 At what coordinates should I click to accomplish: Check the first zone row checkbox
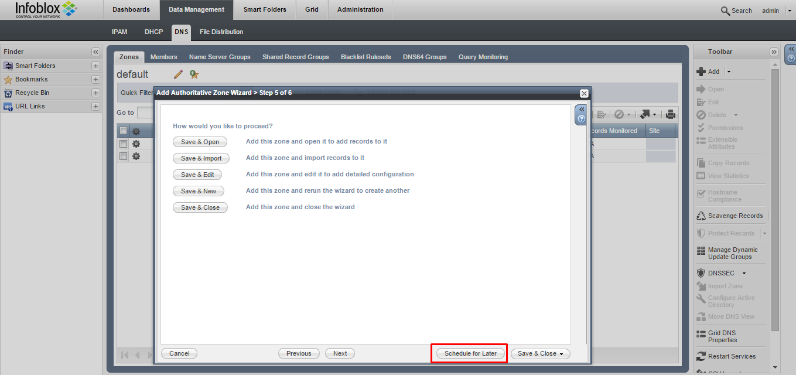(x=124, y=144)
